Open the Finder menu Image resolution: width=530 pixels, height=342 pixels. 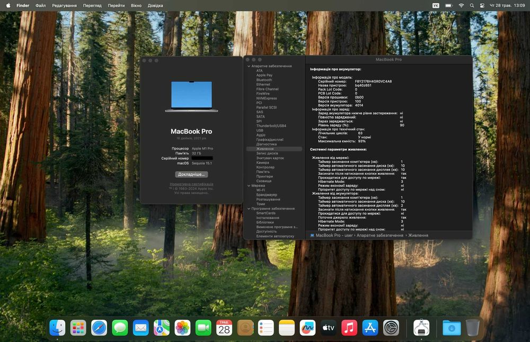(x=23, y=5)
